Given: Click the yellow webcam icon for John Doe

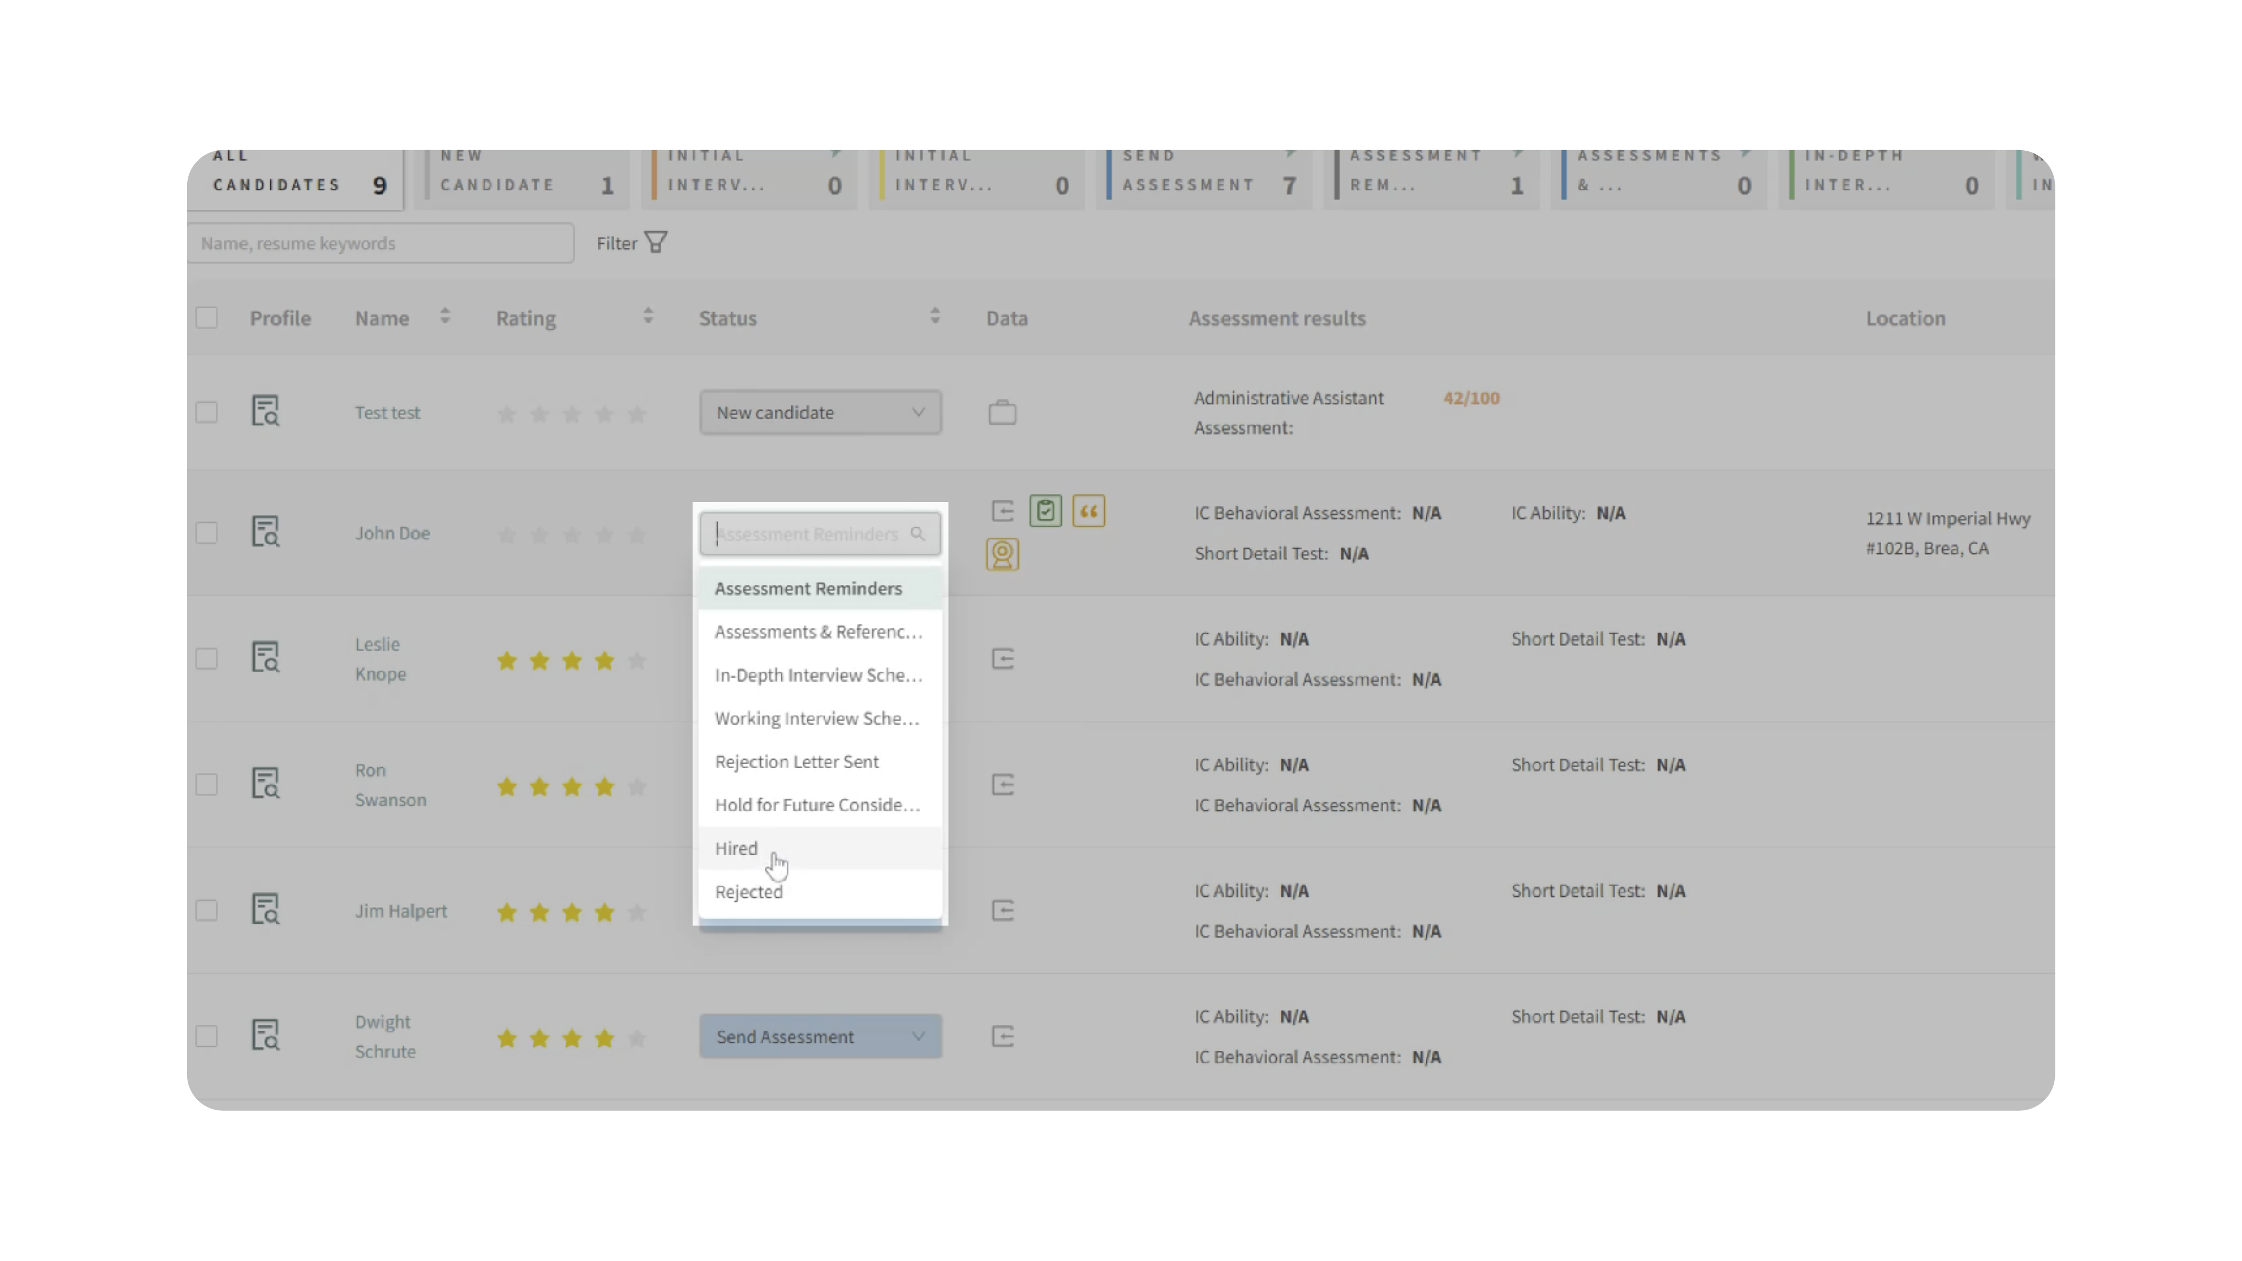Looking at the screenshot, I should (x=1002, y=555).
